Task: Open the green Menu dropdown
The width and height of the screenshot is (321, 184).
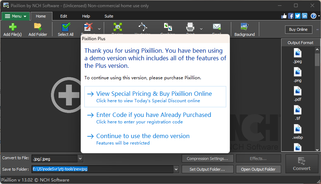Action: [16, 16]
